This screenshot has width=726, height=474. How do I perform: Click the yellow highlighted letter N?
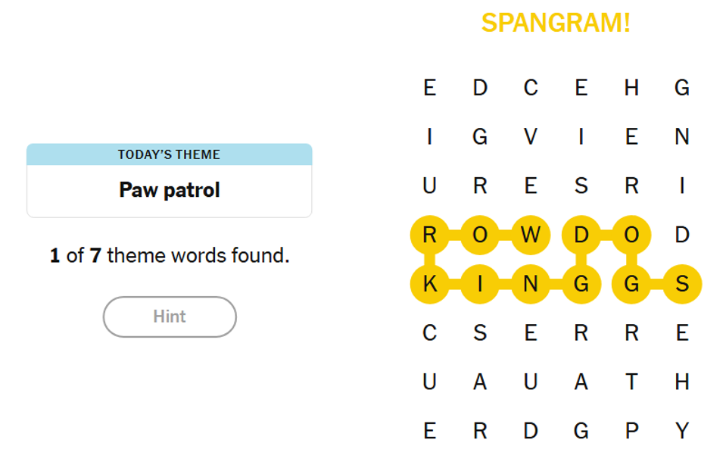pyautogui.click(x=531, y=285)
